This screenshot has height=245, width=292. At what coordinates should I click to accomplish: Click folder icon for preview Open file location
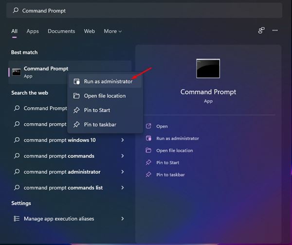click(x=148, y=150)
